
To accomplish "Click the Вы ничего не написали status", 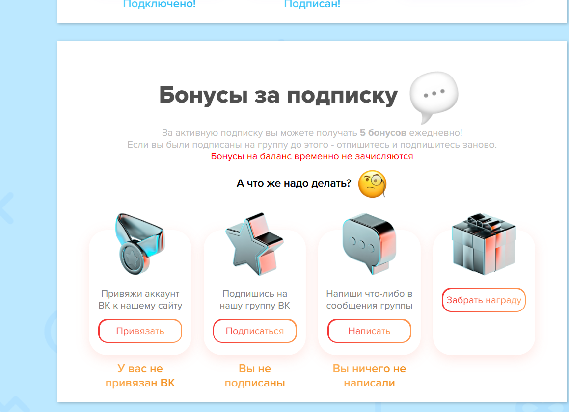I will click(x=369, y=376).
